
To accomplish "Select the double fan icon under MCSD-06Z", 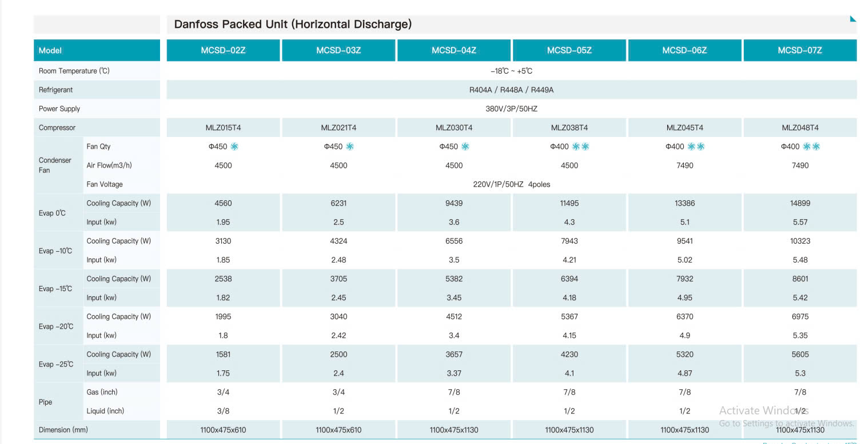I will [x=696, y=147].
